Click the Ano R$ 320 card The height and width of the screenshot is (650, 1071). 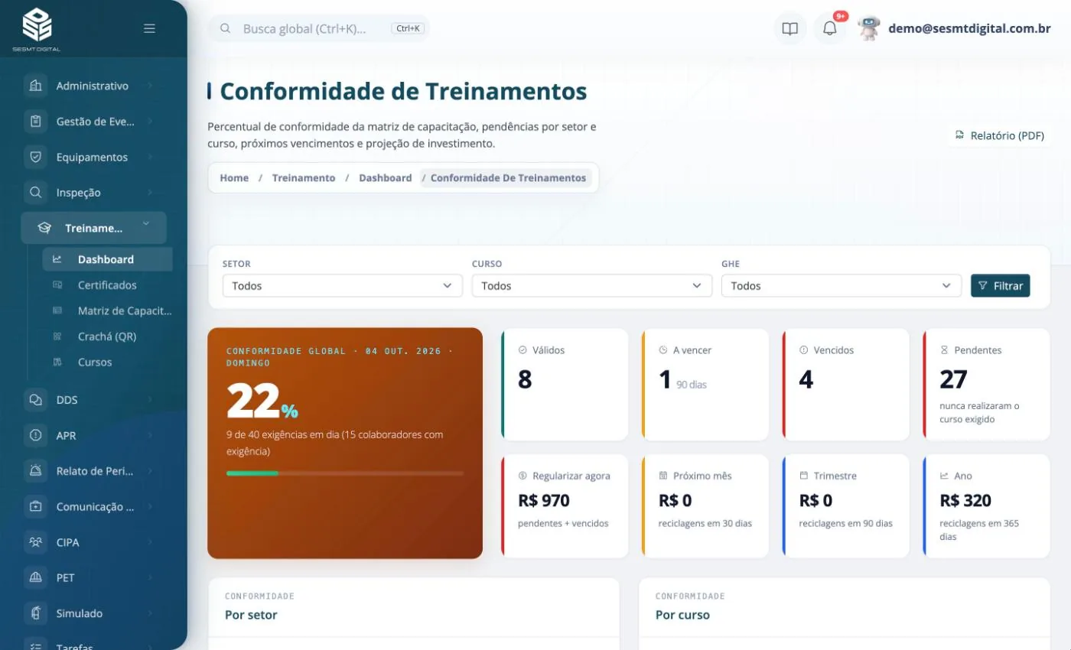[987, 506]
